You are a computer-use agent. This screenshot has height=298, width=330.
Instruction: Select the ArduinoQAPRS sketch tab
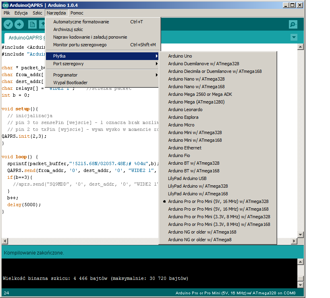coord(25,38)
